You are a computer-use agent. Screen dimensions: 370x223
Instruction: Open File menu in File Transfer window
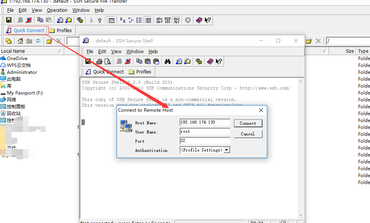[x=10, y=10]
